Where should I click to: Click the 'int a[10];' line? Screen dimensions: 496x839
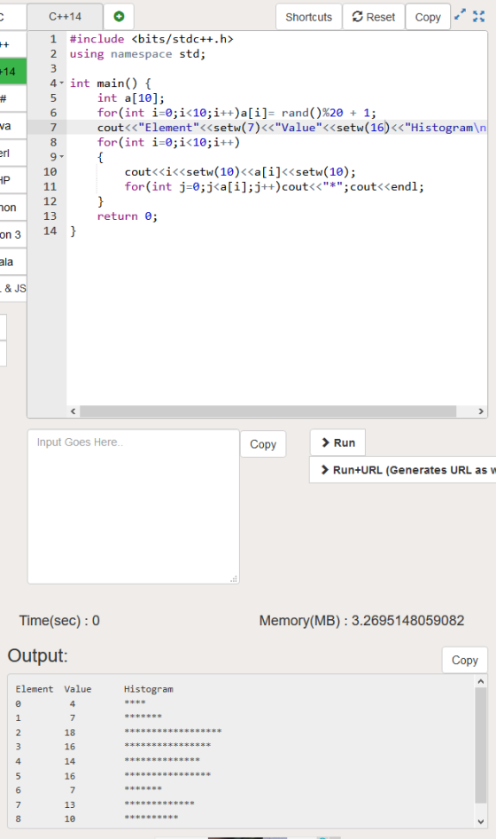131,98
